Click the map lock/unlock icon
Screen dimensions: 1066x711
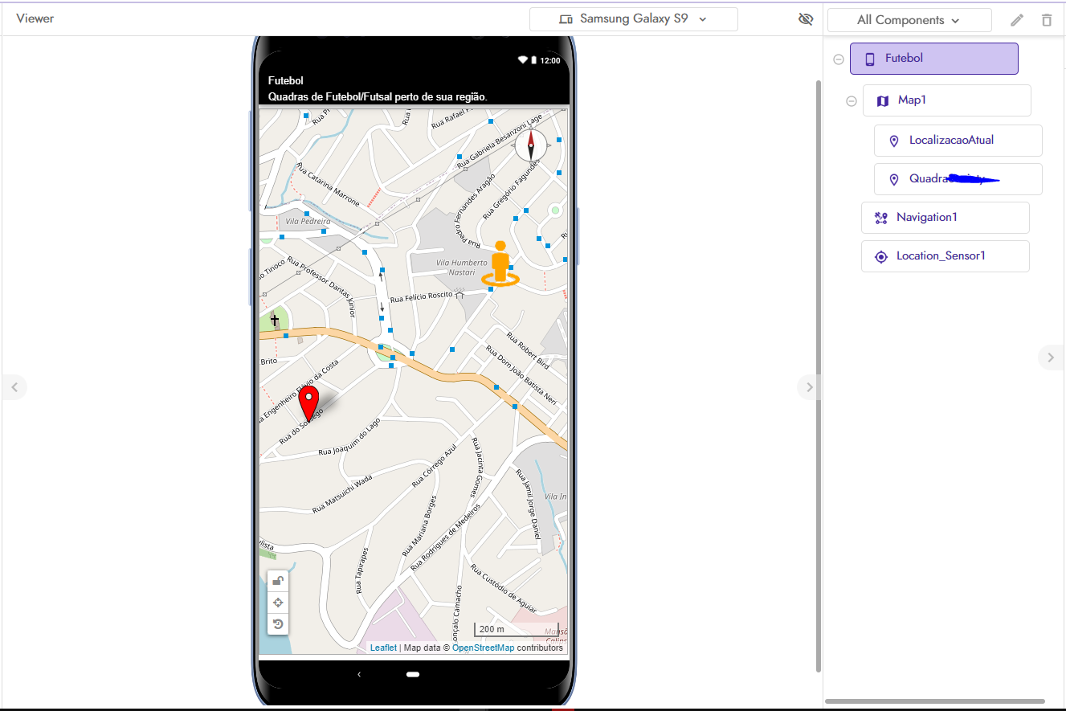click(278, 581)
